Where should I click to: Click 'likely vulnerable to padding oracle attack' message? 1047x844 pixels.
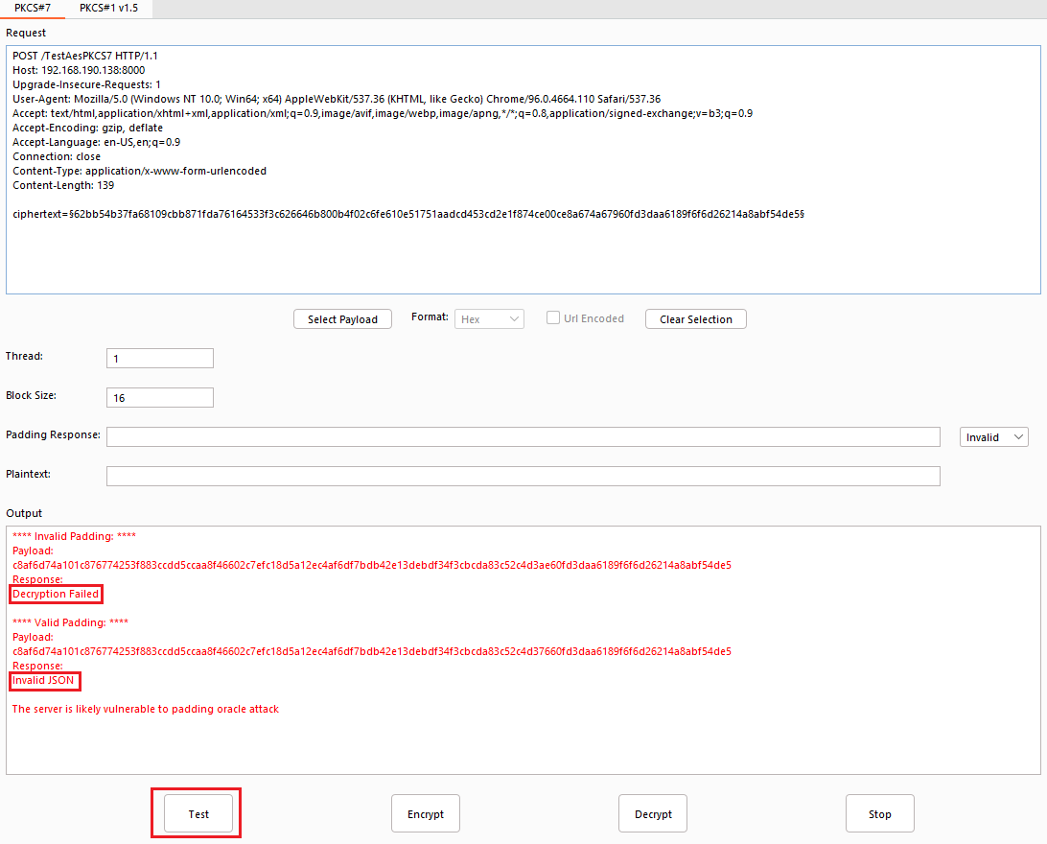coord(145,709)
